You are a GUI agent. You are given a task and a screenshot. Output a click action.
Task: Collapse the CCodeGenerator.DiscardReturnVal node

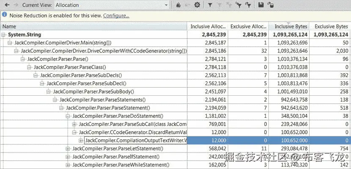[x=75, y=132]
